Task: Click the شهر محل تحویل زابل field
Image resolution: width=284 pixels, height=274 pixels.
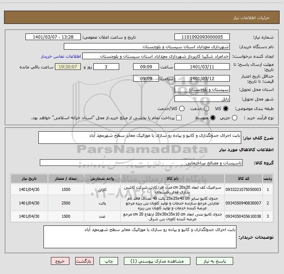Action: pos(202,99)
